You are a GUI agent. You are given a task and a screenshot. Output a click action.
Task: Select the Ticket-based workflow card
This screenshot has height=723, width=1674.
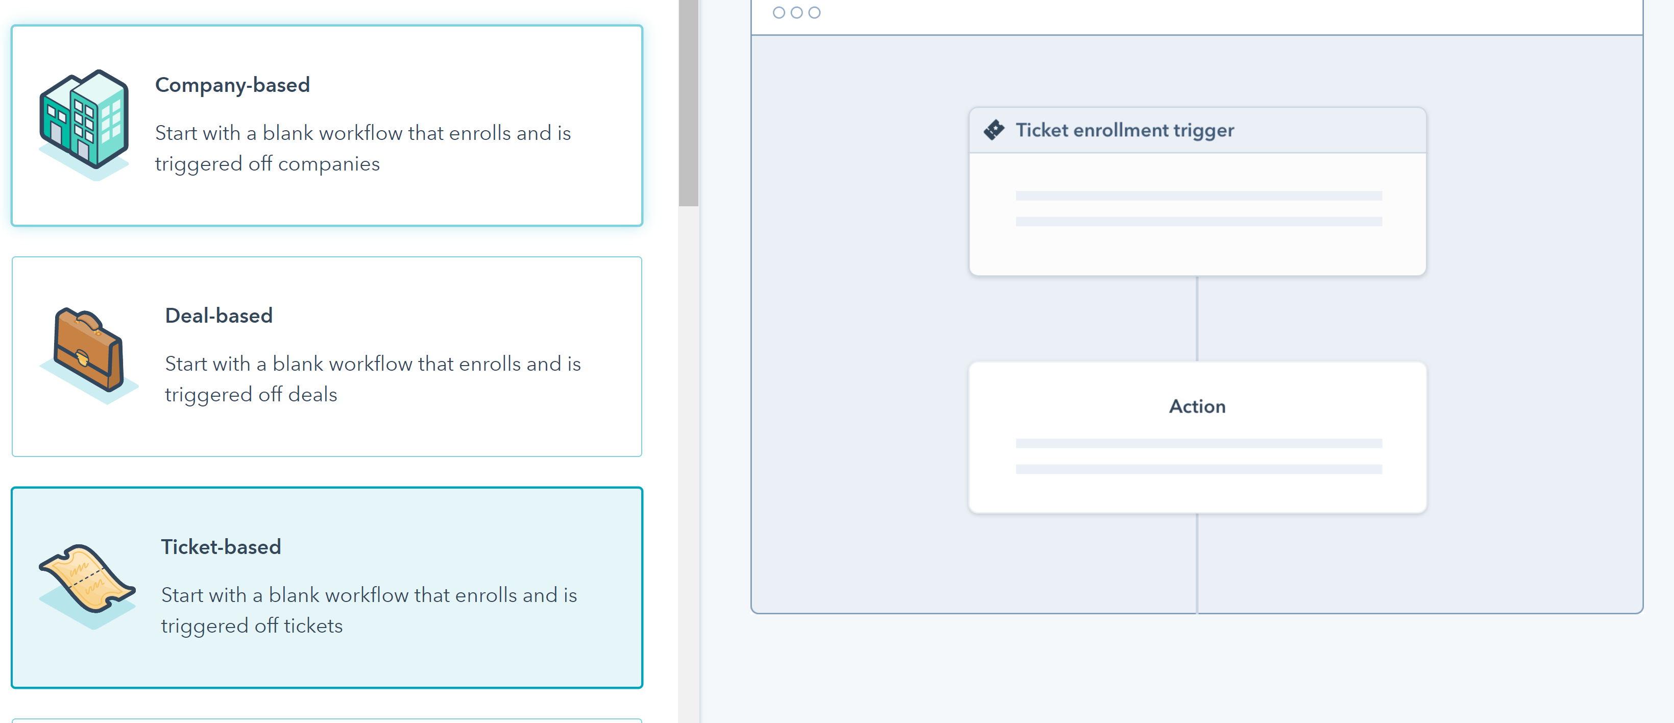pyautogui.click(x=327, y=588)
